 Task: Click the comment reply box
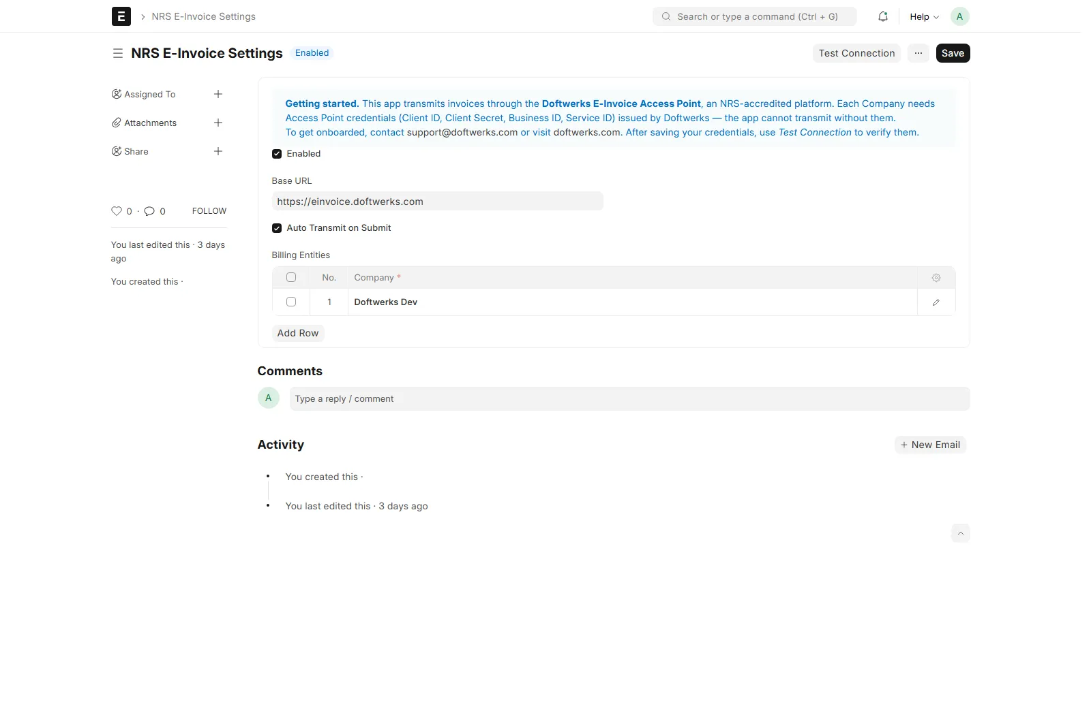[x=629, y=399]
